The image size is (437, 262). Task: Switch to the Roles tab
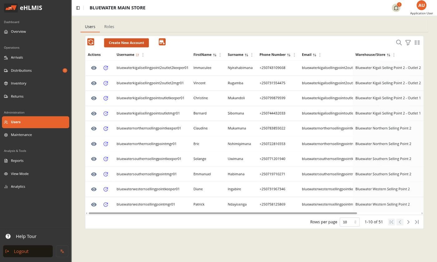109,27
